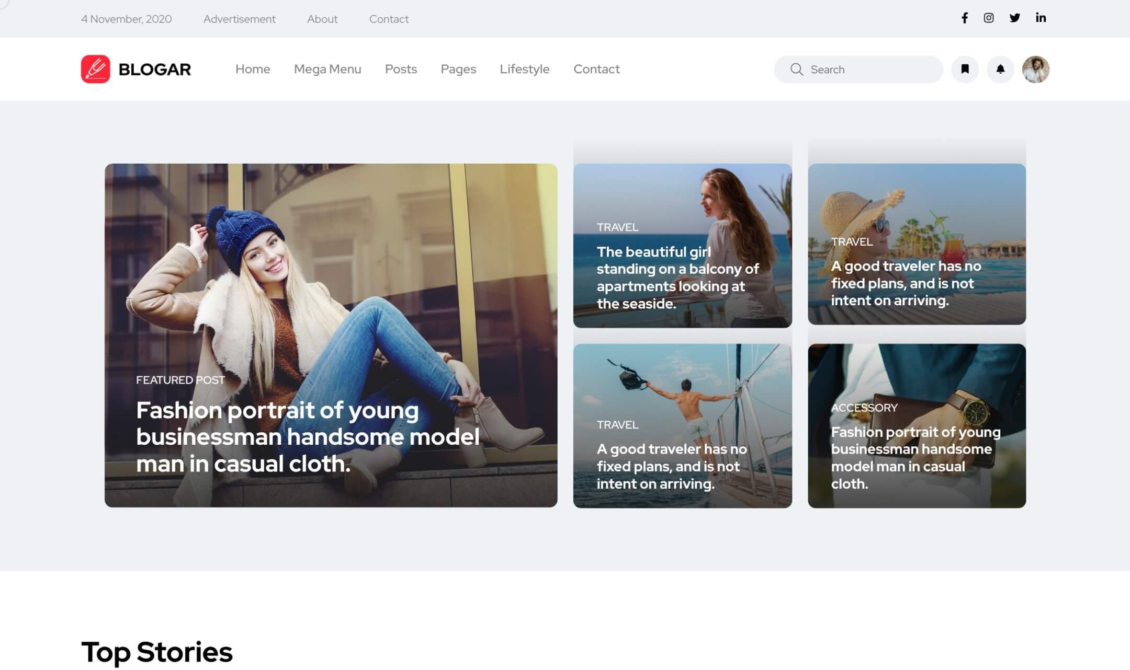Open the Accessory fashion portrait post
This screenshot has height=670, width=1130.
[x=916, y=458]
